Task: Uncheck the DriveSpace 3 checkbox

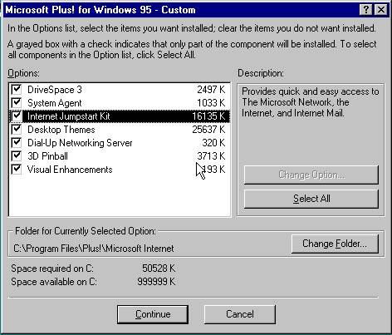Action: point(17,89)
